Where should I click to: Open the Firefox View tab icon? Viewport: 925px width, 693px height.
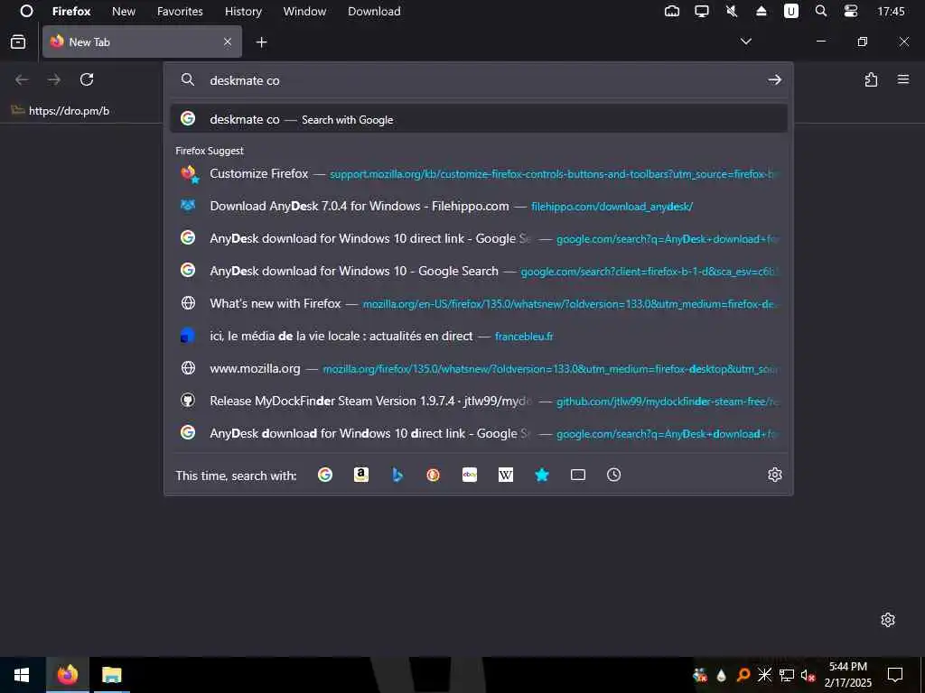pos(18,42)
